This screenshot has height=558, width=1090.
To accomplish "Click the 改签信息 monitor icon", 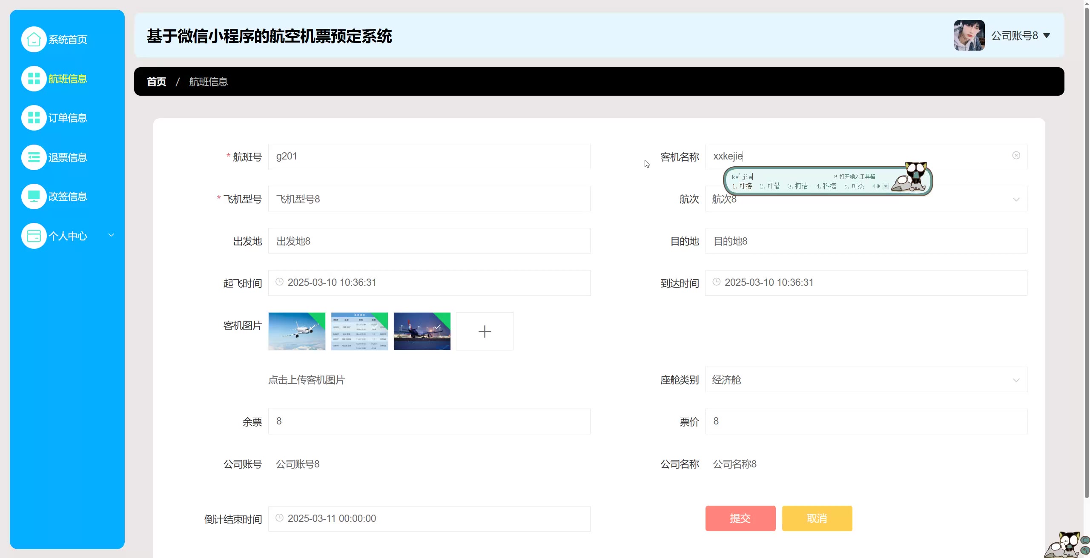I will 34,196.
